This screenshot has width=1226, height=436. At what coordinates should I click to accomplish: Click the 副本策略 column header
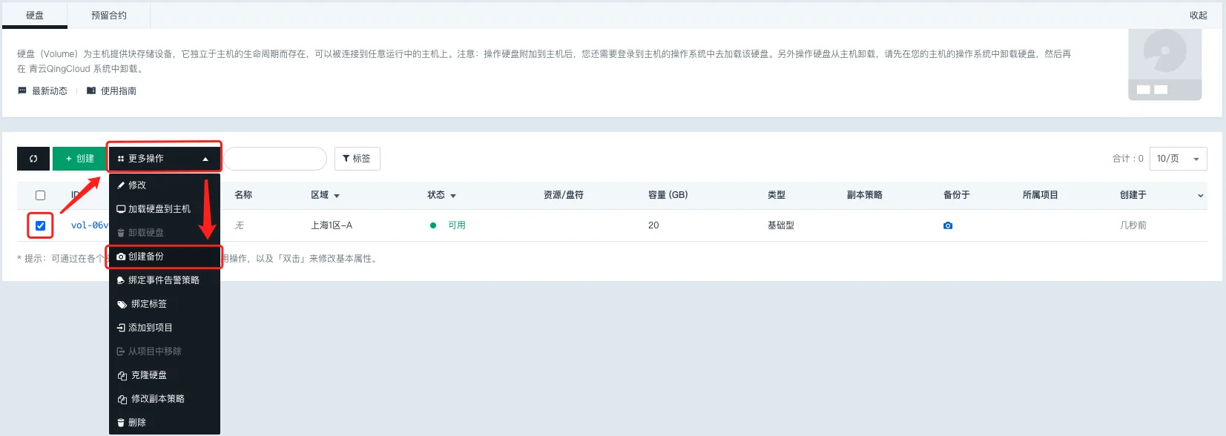pos(865,195)
